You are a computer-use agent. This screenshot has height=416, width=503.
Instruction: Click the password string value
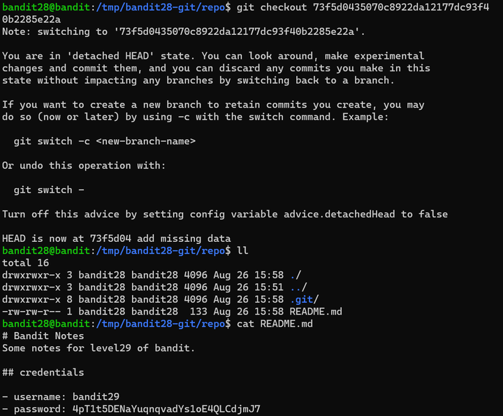pyautogui.click(x=166, y=409)
